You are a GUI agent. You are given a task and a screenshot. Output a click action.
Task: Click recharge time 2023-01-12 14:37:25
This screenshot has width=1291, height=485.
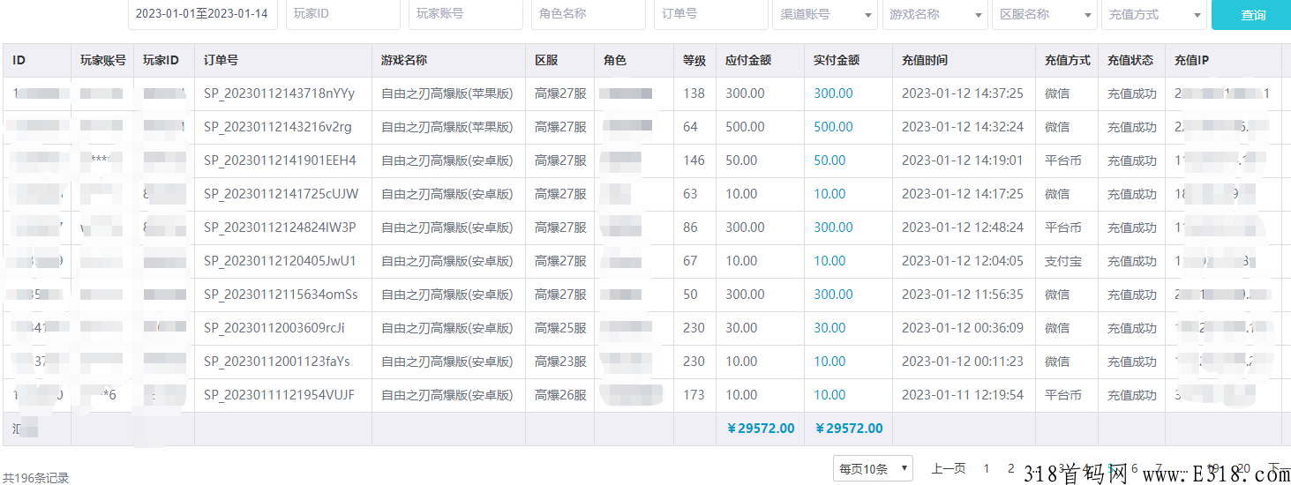point(962,93)
